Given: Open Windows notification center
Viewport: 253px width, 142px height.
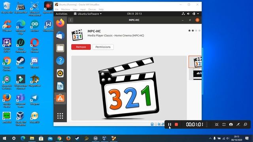Looking at the screenshot, I should [247, 138].
